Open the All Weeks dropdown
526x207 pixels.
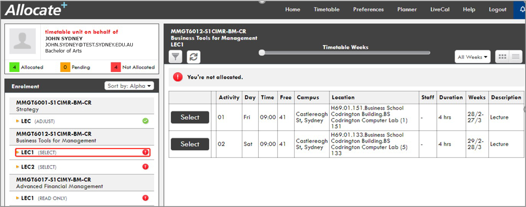(x=472, y=57)
